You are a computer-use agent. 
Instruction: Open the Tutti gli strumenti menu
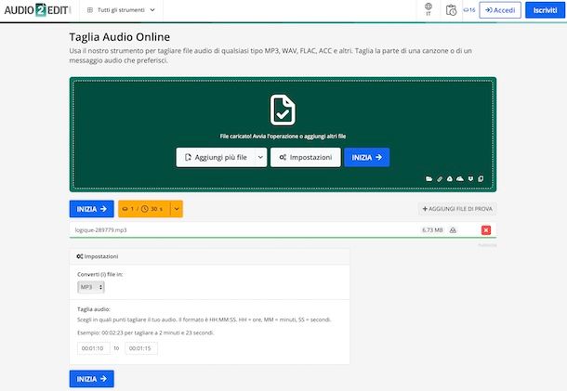121,10
